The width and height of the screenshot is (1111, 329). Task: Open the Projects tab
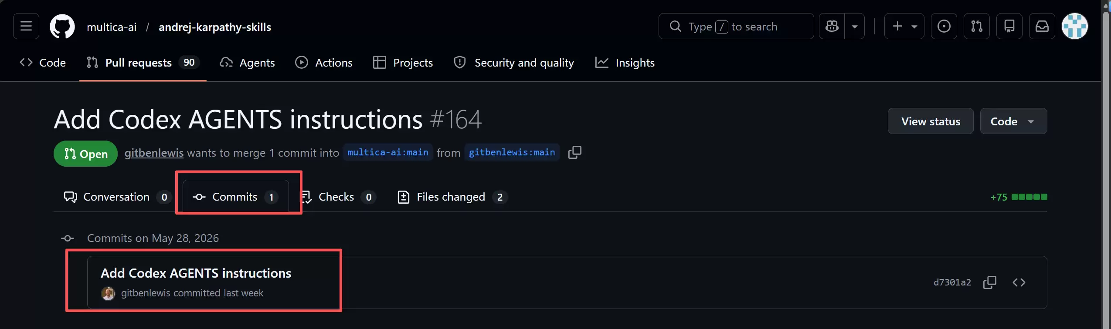coord(403,63)
